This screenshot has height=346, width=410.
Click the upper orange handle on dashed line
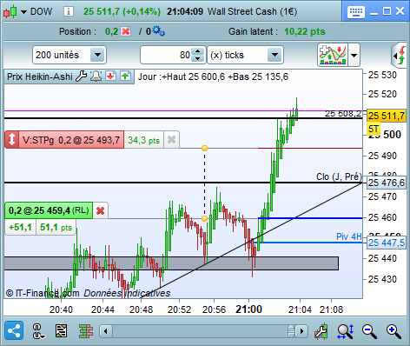pos(204,149)
